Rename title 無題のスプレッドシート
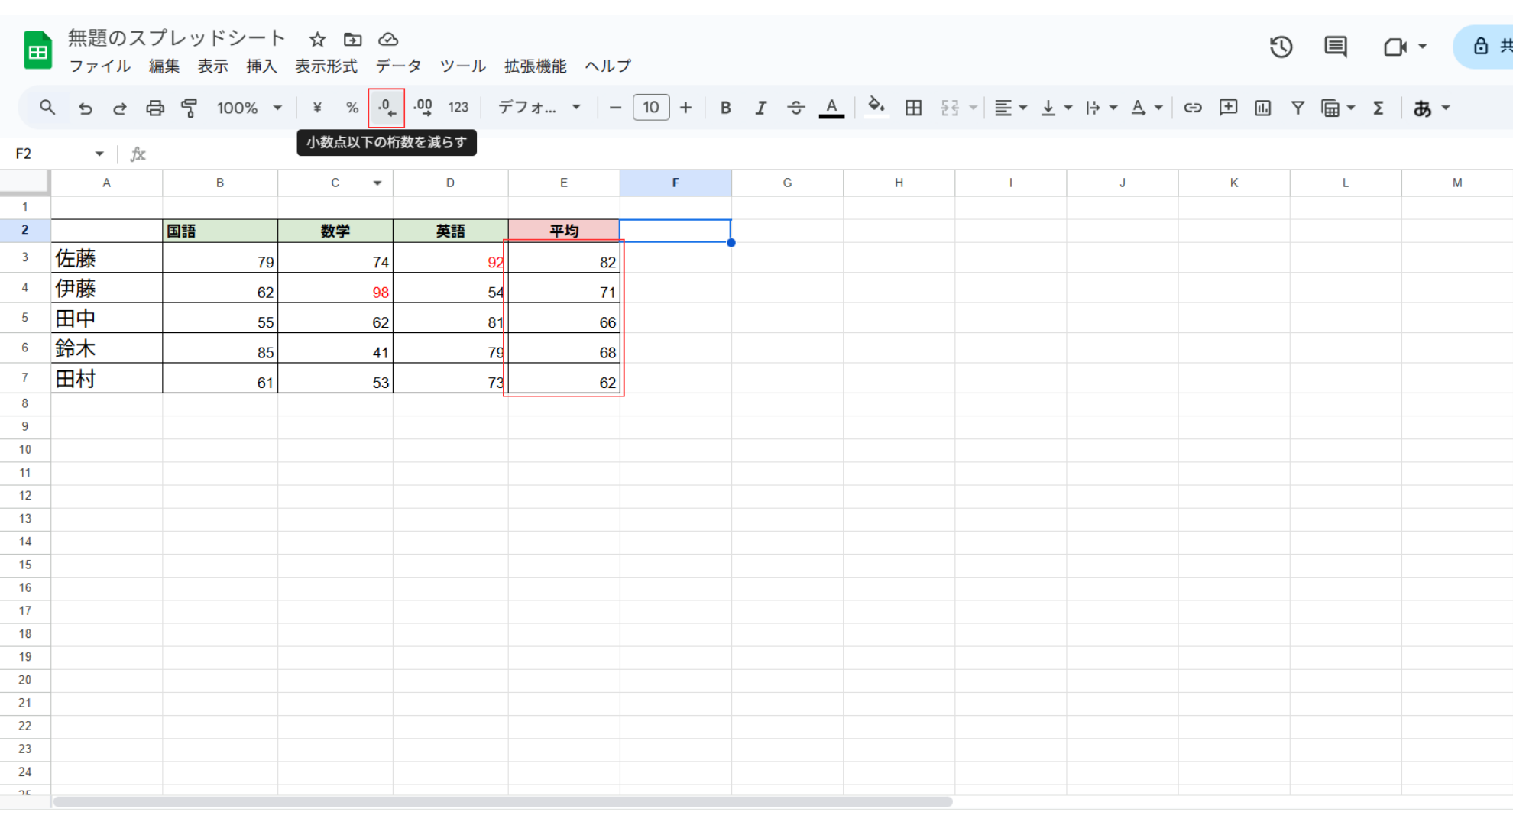 coord(177,37)
